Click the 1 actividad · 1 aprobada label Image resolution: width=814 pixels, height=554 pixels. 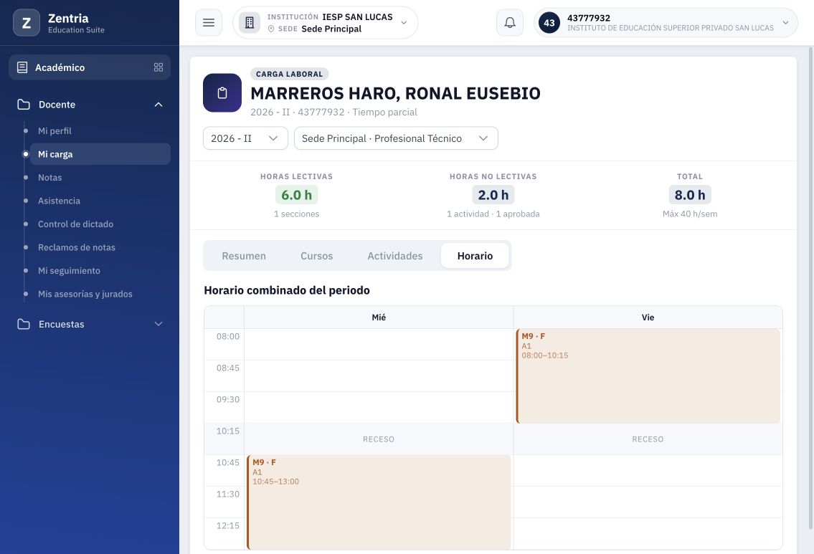pos(493,214)
